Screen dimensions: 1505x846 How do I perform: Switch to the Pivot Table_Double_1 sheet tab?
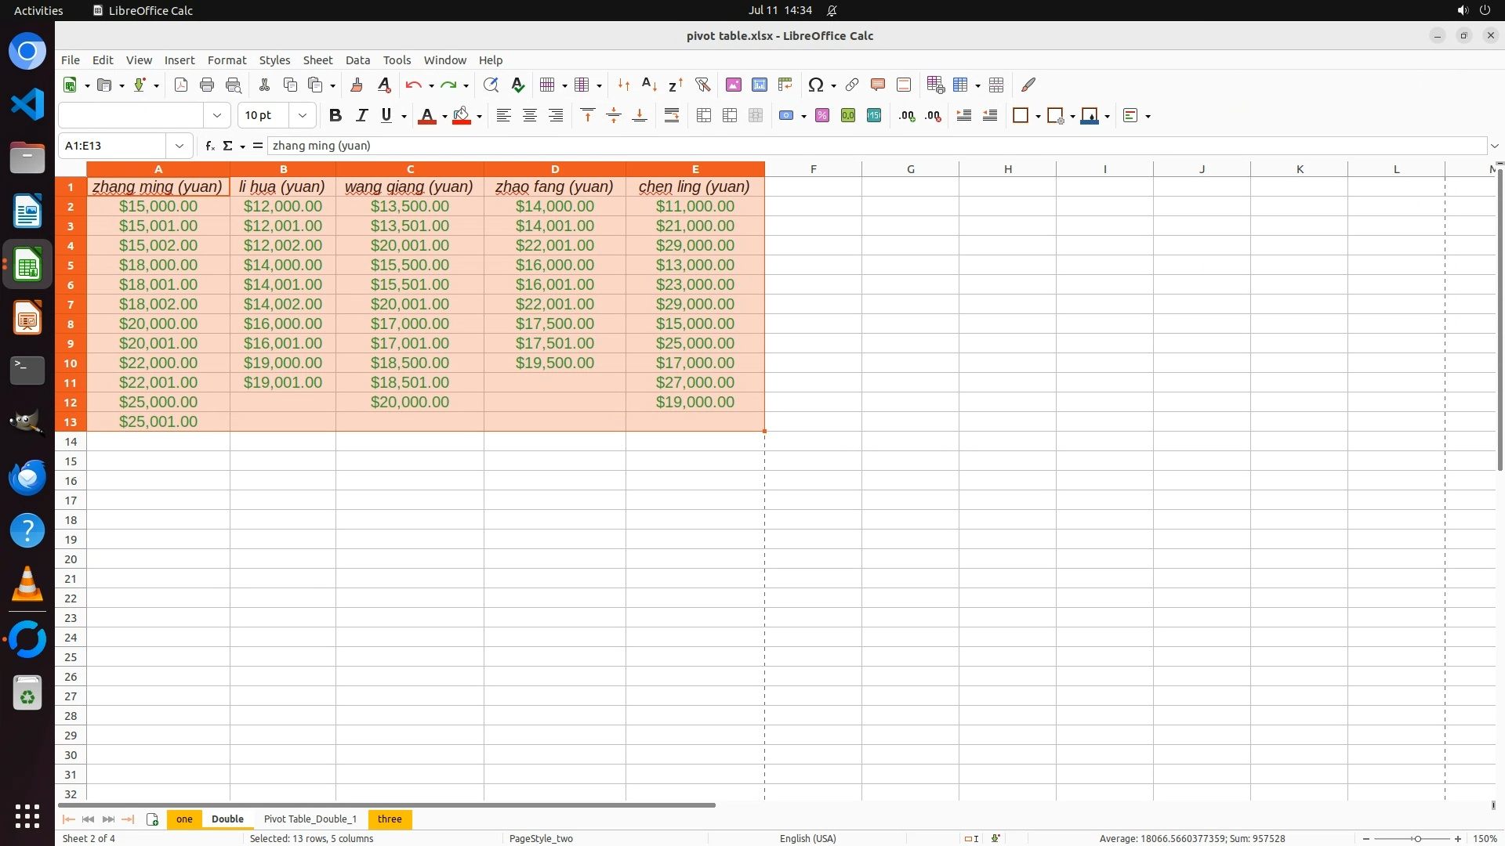(310, 819)
